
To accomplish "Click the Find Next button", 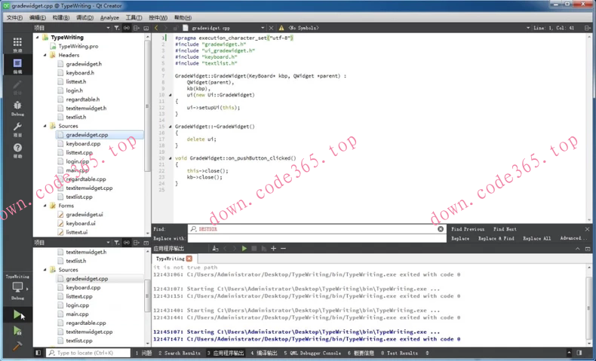I will tap(505, 229).
